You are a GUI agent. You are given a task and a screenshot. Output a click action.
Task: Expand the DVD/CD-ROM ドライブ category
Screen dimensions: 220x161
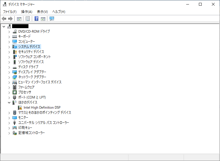click(9, 32)
